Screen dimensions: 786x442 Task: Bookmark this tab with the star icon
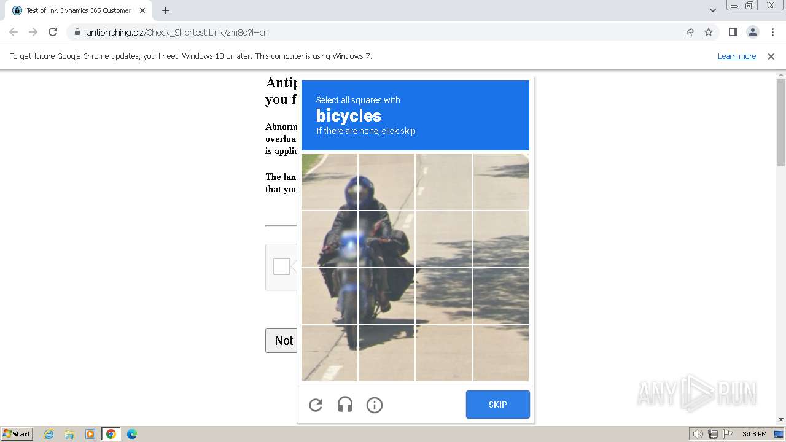point(709,32)
